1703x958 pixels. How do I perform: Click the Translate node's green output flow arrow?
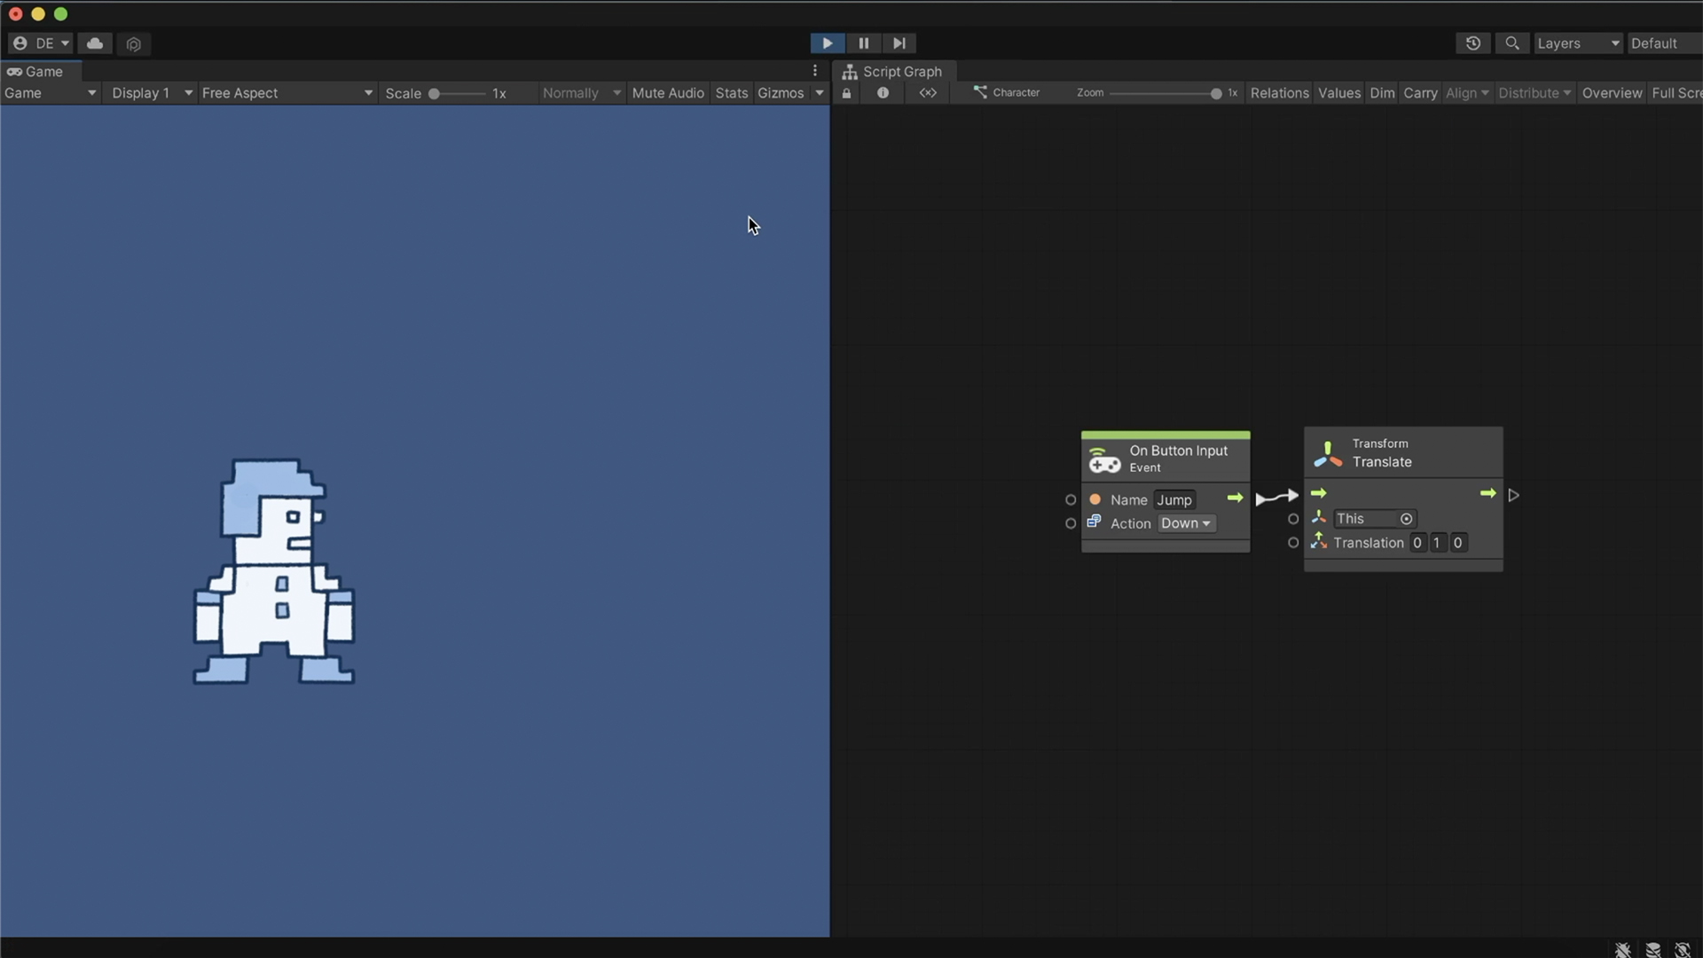tap(1488, 493)
